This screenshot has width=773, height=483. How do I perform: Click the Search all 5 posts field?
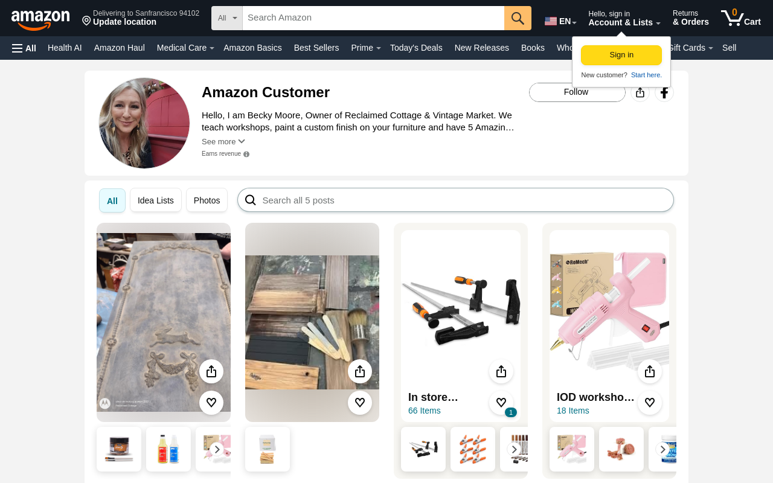click(455, 200)
